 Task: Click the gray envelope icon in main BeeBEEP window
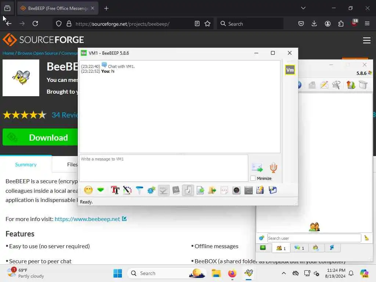pos(312,85)
